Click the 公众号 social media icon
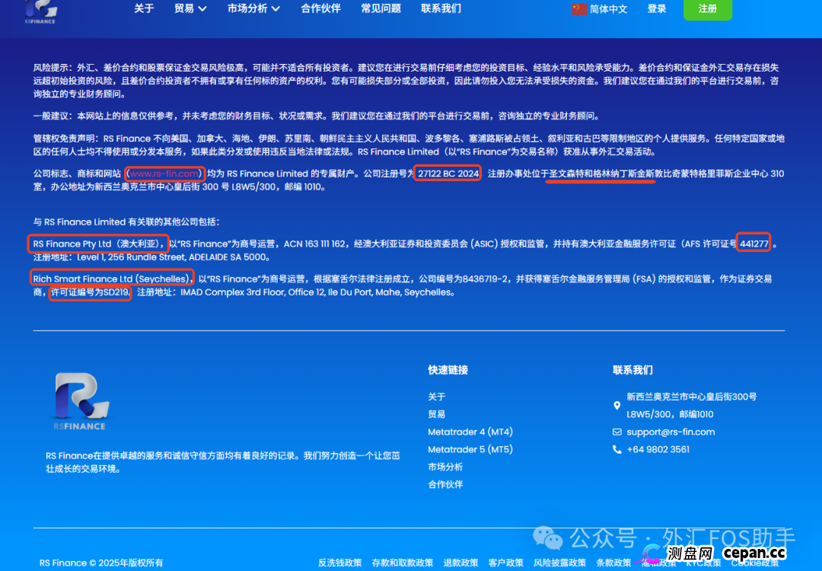This screenshot has width=822, height=571. point(546,538)
